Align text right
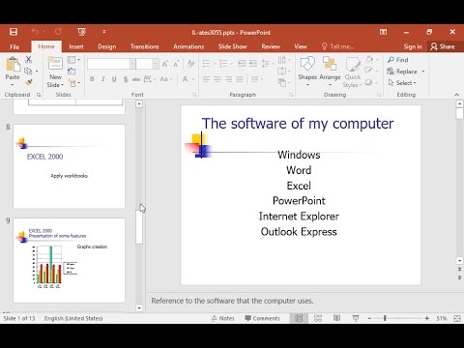This screenshot has height=348, width=464. click(x=228, y=79)
